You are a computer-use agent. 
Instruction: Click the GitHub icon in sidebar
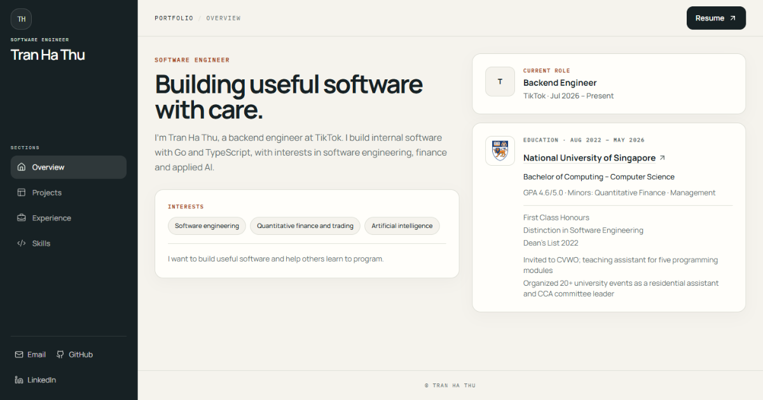pyautogui.click(x=60, y=354)
